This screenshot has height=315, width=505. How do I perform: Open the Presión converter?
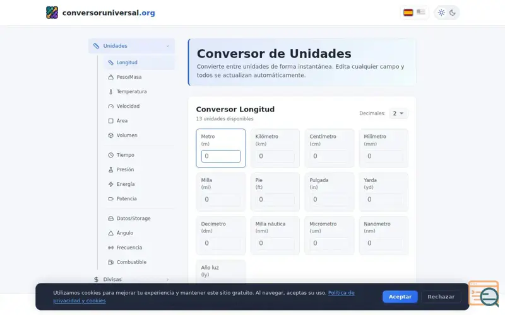(x=139, y=169)
